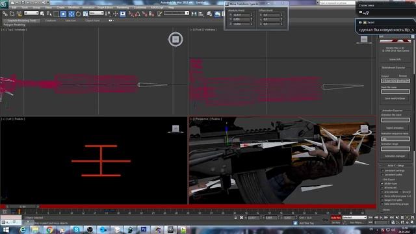This screenshot has width=416, height=234.
Task: Toggle the bake smoothing groups checkbox
Action: coord(383,204)
